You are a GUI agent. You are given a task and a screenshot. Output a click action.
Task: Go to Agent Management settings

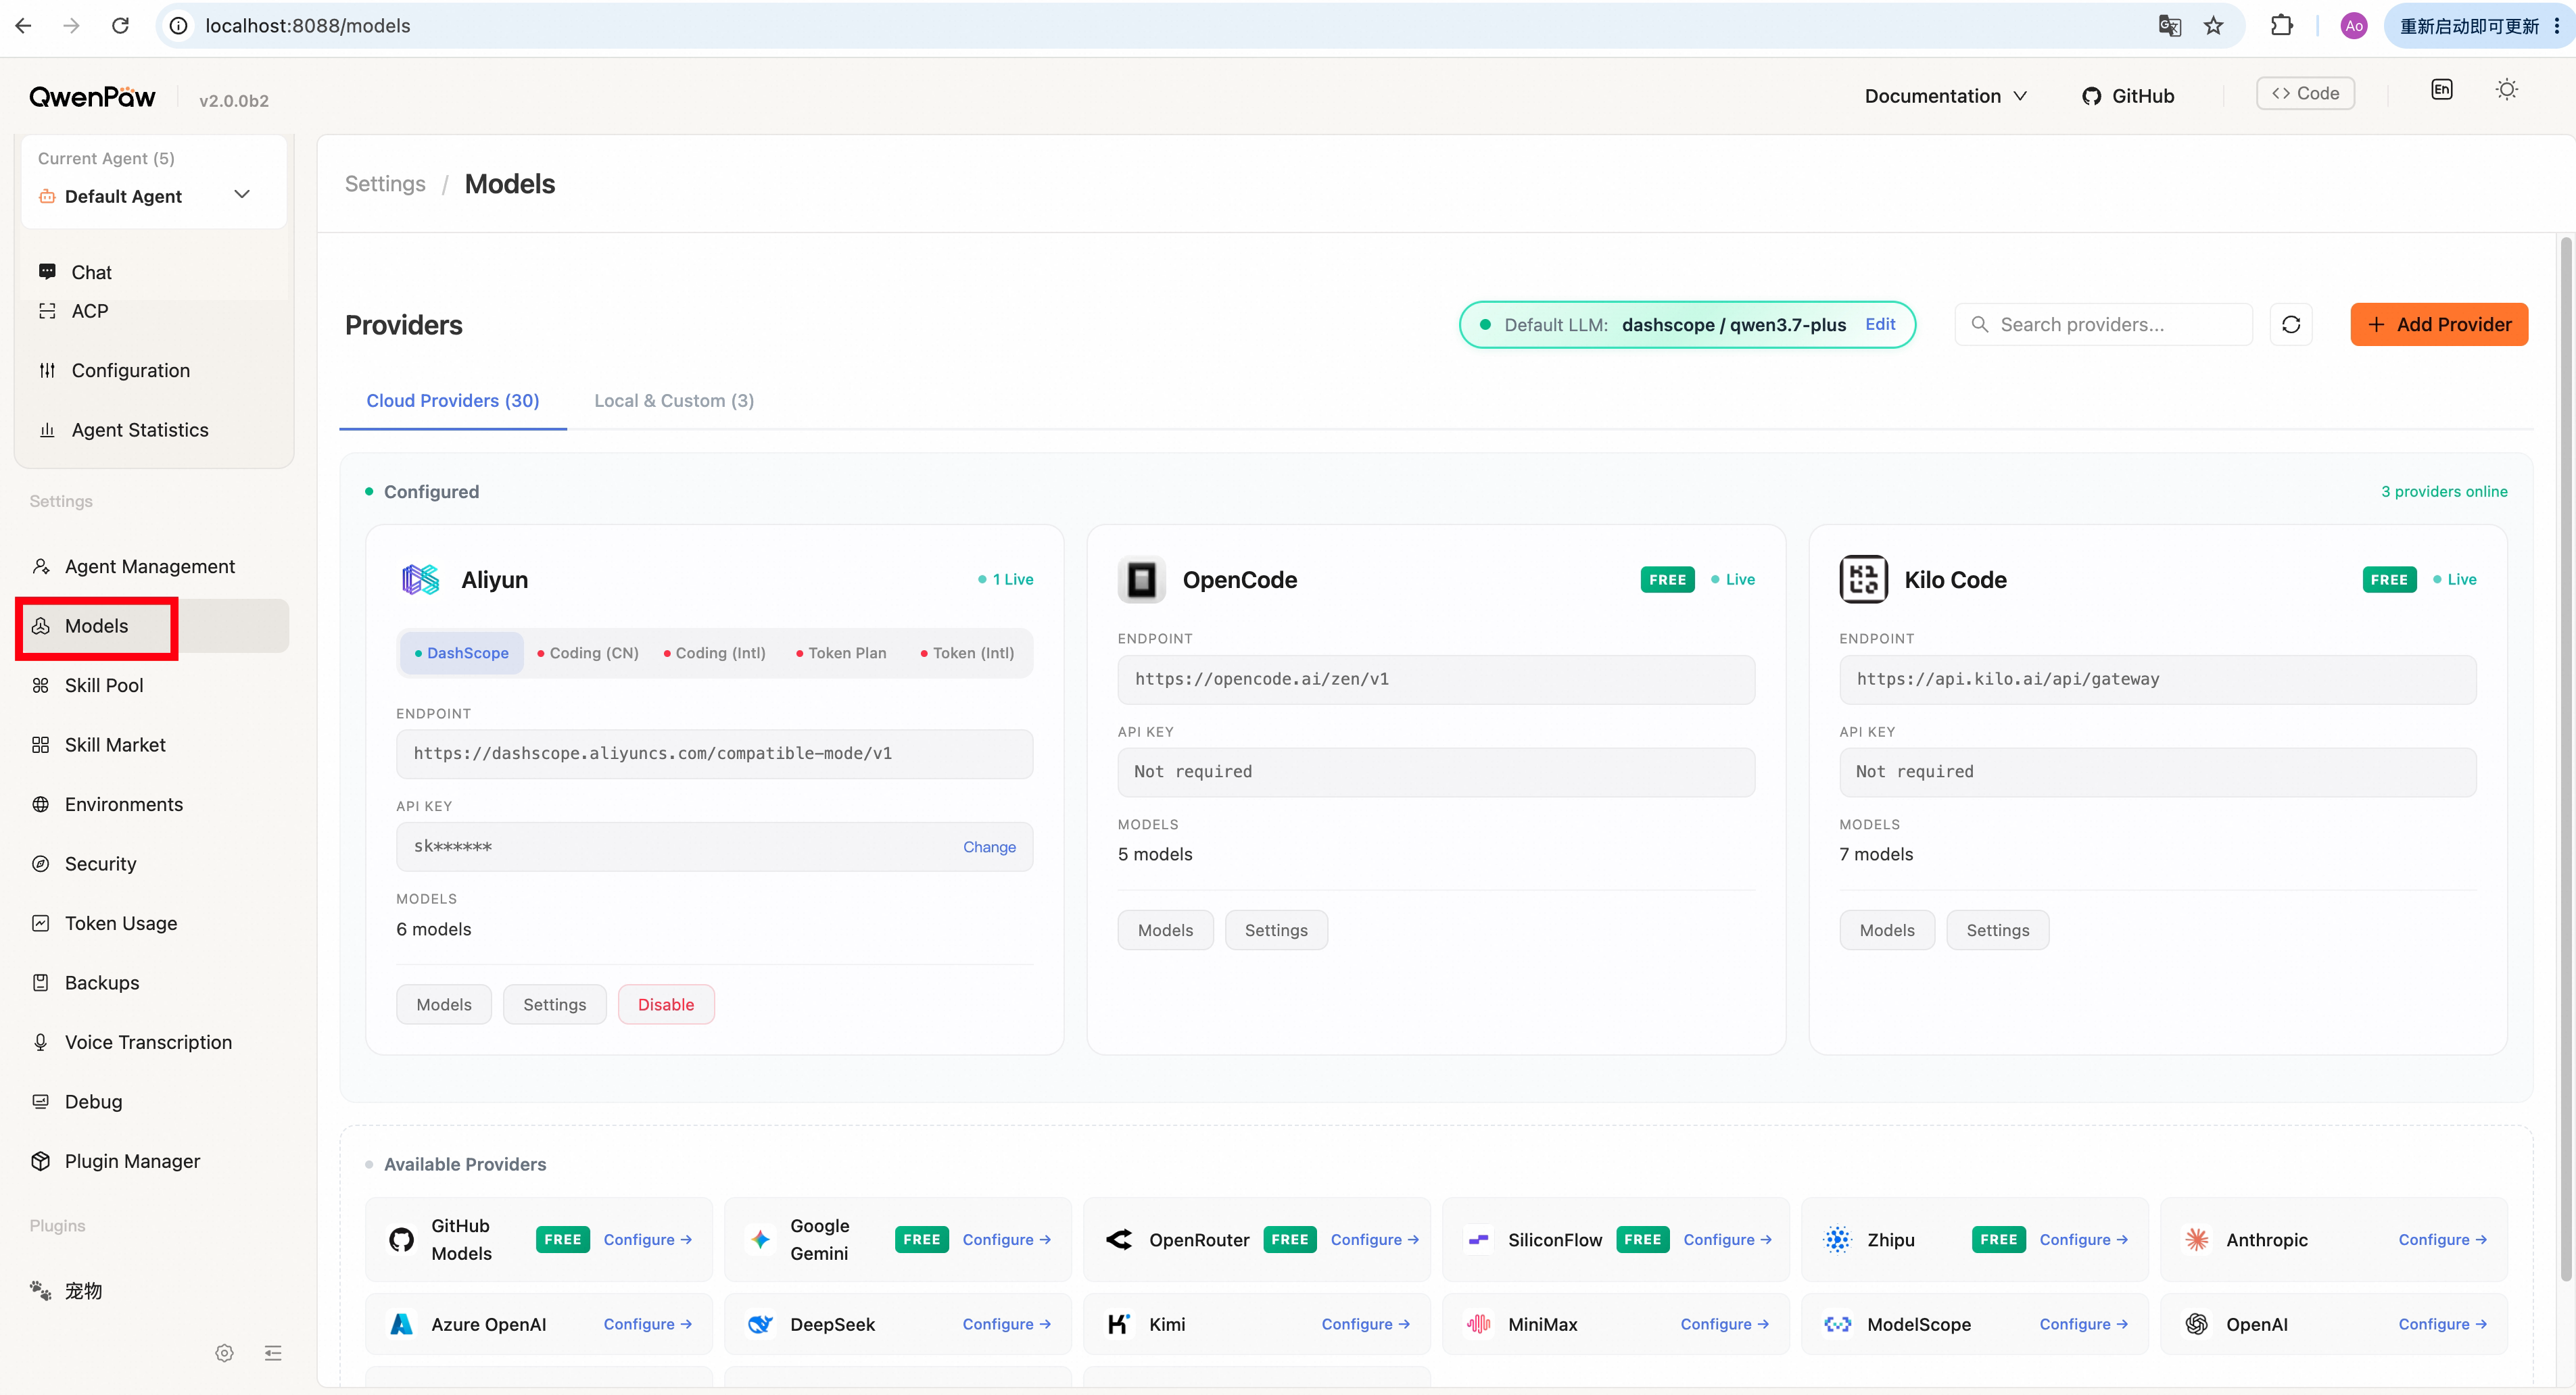coord(153,566)
